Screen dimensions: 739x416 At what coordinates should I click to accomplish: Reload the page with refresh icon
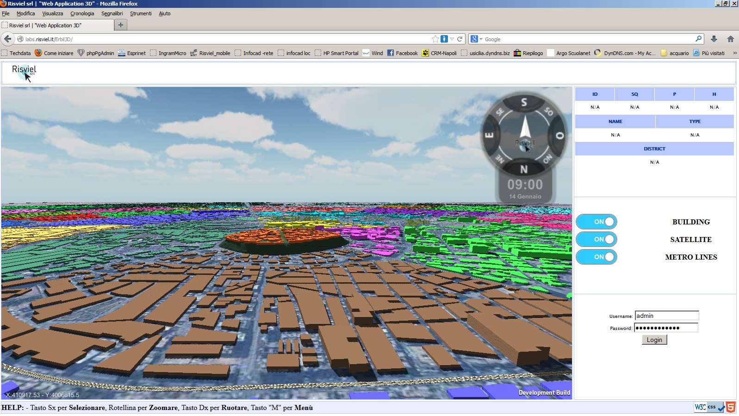coord(460,39)
